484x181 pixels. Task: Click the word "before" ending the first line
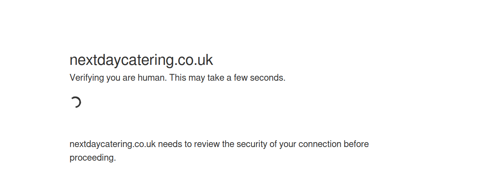tap(357, 144)
